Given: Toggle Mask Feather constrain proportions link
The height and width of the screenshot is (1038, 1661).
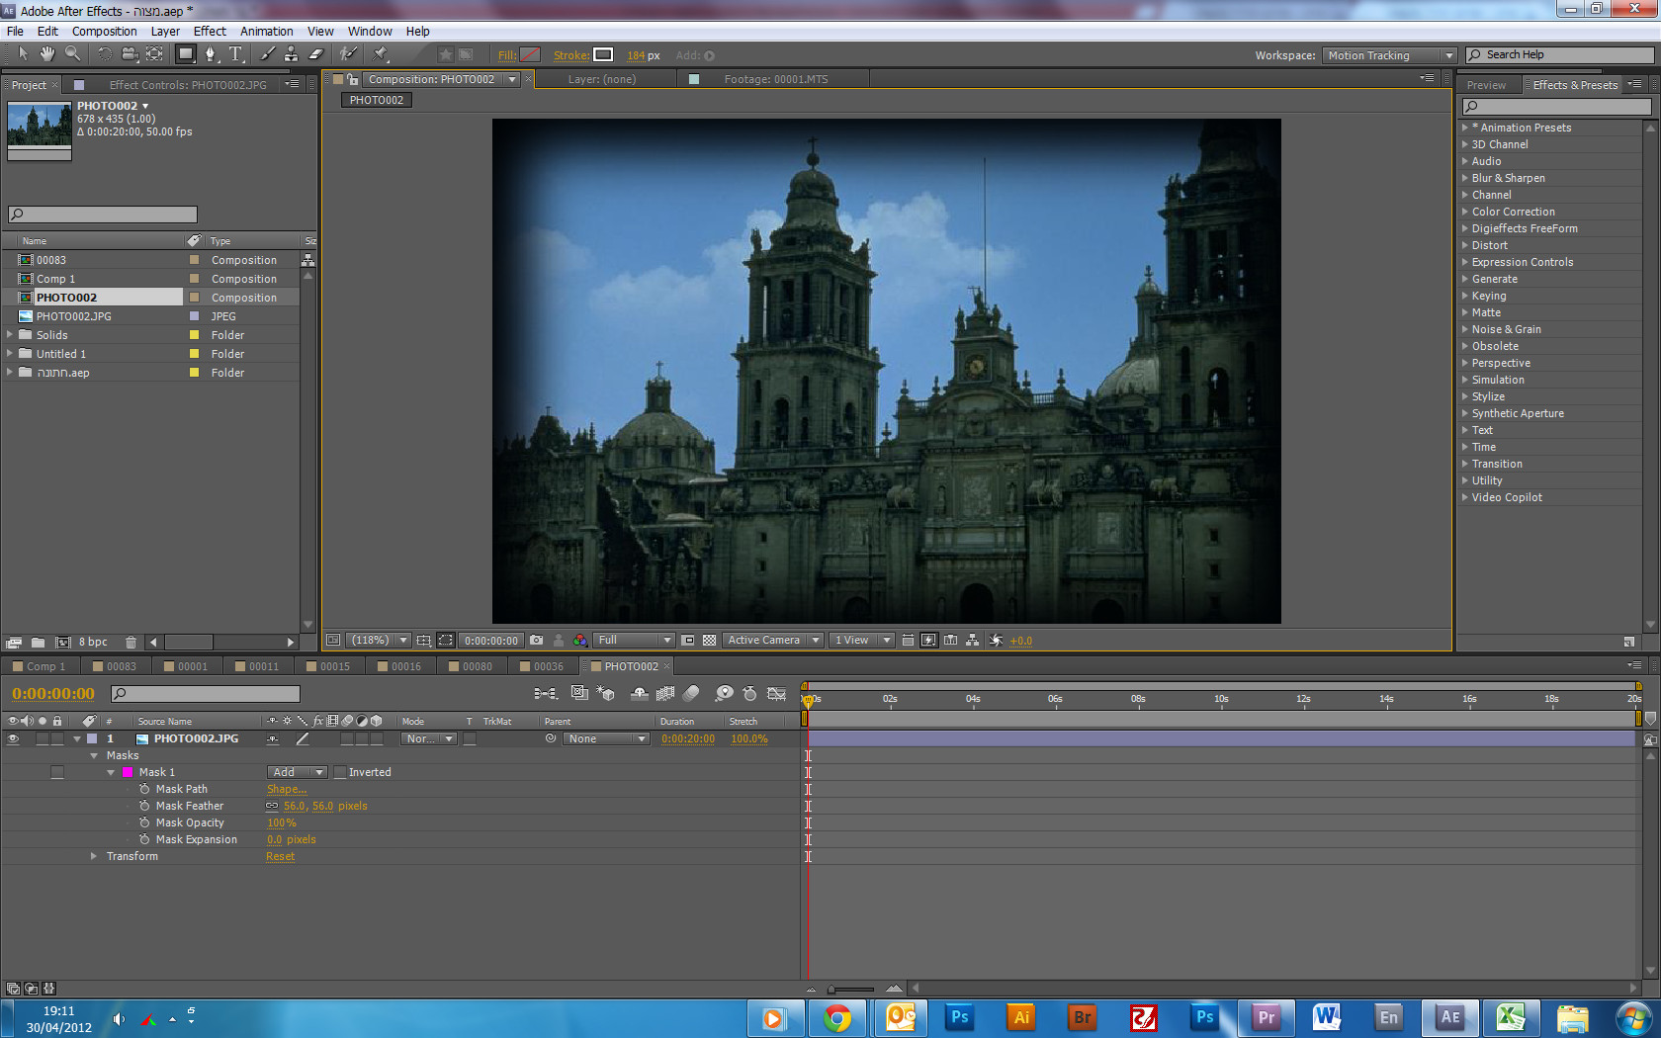Looking at the screenshot, I should pyautogui.click(x=272, y=806).
